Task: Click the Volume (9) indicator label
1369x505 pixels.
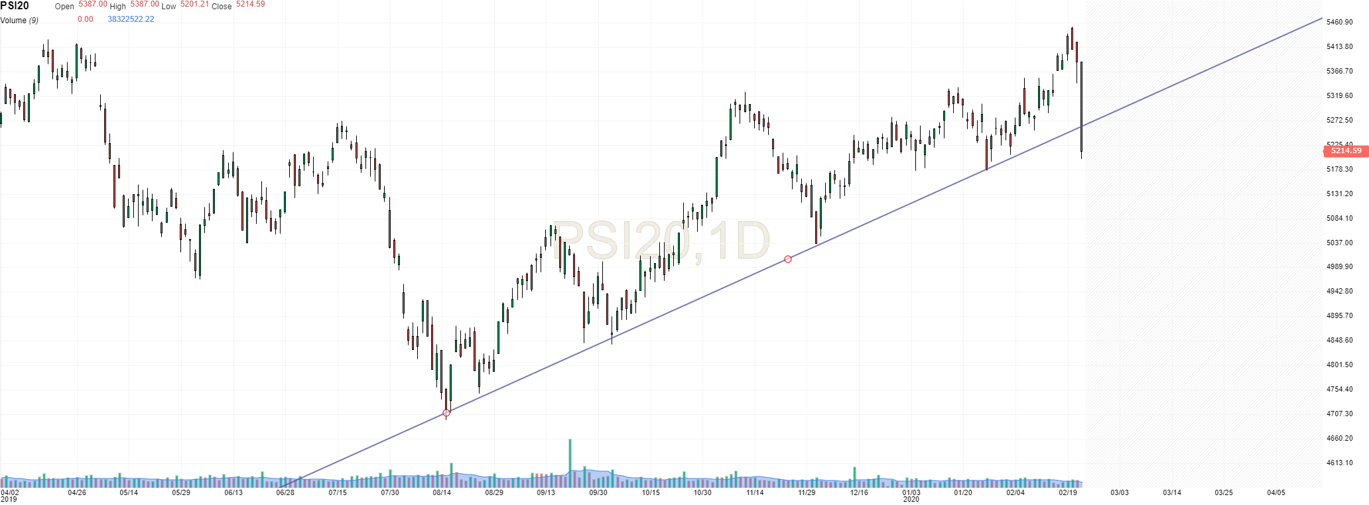Action: point(19,21)
